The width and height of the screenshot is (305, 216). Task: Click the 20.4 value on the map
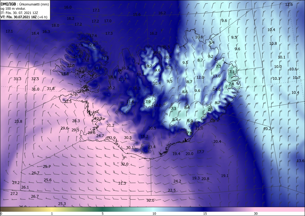[217, 142]
